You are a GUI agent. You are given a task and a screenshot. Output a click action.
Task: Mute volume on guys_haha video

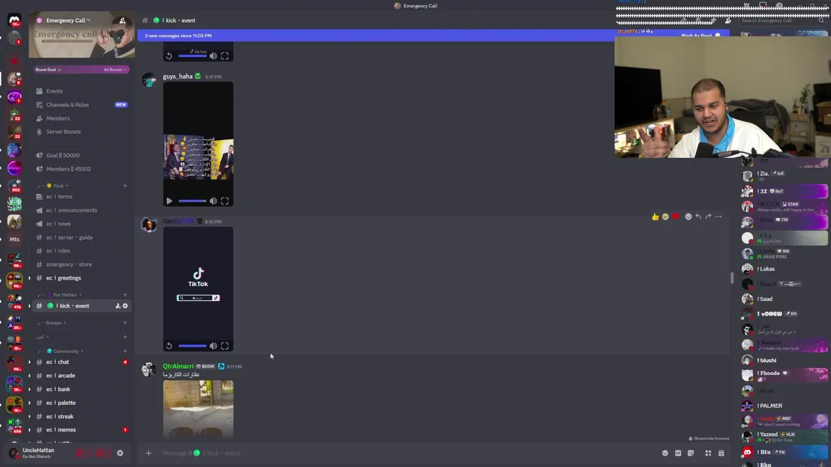(x=213, y=201)
